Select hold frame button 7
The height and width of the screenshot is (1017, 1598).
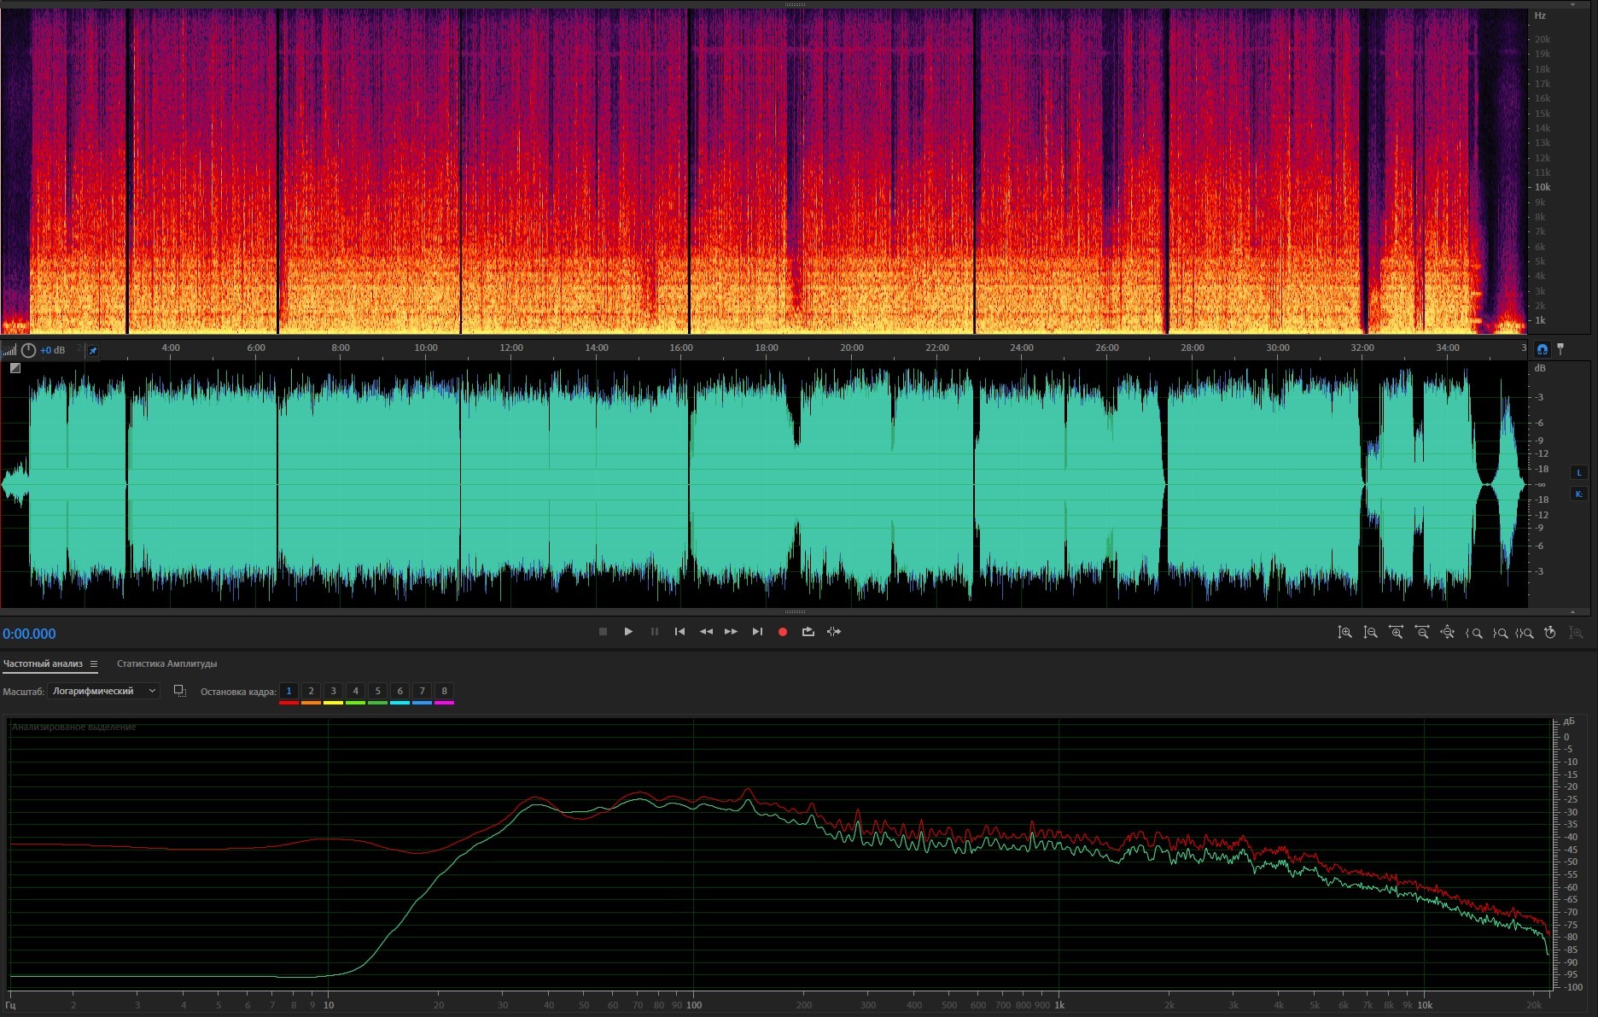click(x=422, y=691)
